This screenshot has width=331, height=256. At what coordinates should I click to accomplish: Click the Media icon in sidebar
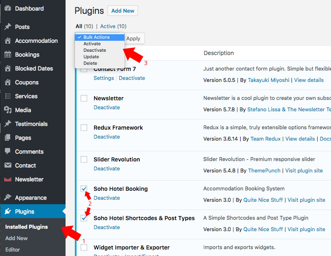(8, 110)
